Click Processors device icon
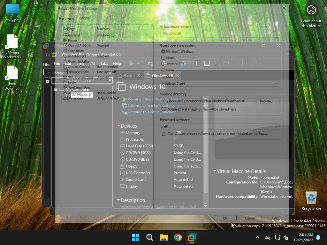327x245 pixels. pos(122,139)
